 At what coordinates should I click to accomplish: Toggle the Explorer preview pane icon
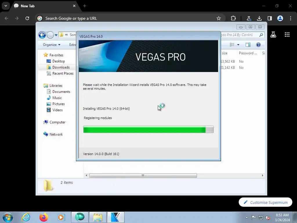(248, 45)
